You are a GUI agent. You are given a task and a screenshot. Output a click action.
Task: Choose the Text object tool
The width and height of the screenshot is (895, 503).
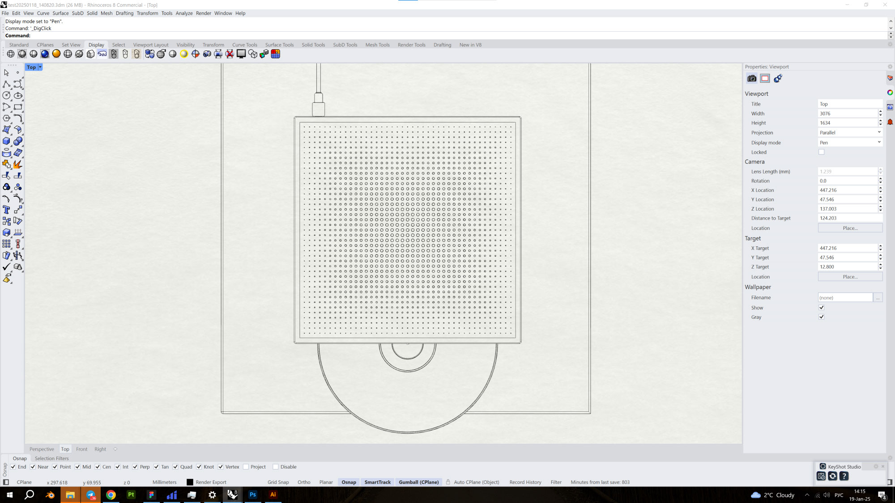[x=6, y=210]
